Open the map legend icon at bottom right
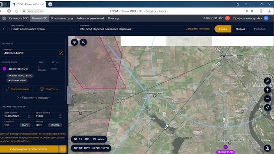Viewport: 274px width, 154px height. click(x=267, y=148)
